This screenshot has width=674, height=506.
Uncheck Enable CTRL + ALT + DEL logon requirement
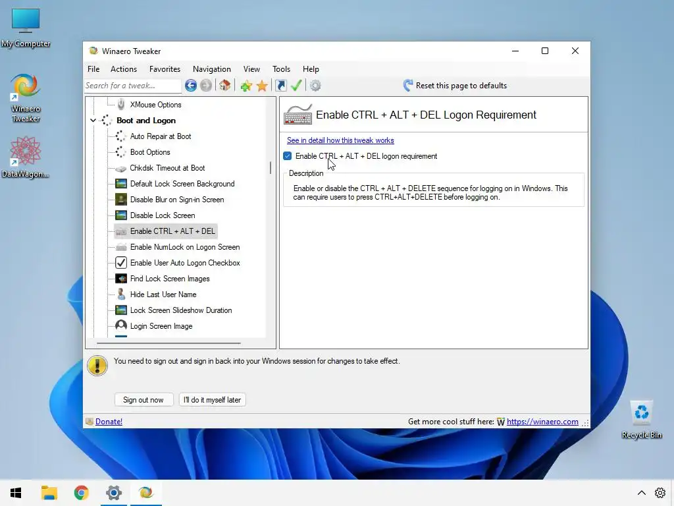288,156
